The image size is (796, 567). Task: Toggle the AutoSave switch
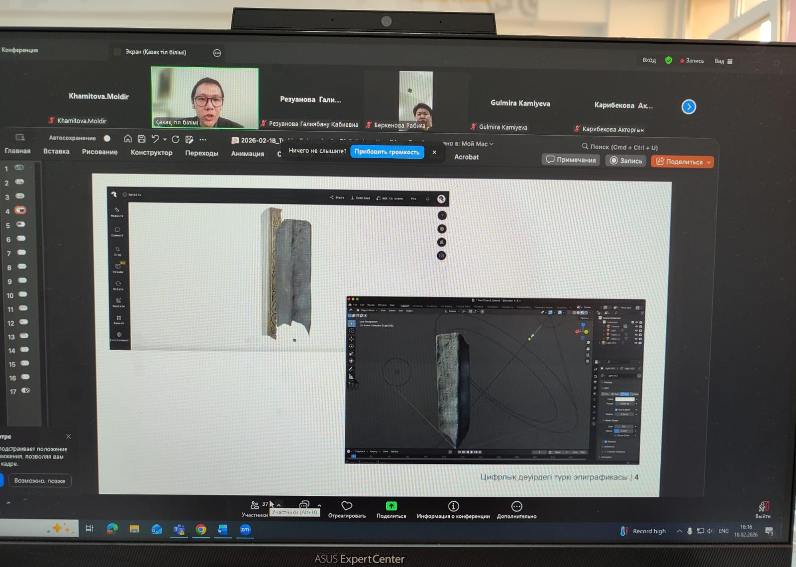[x=107, y=138]
